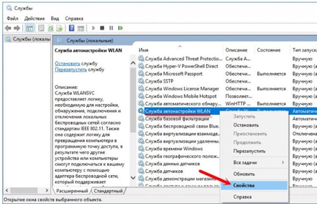317x204 pixels.
Task: Click gear icon of Служба Hyper-V PowerShell Direct
Action: pyautogui.click(x=141, y=66)
